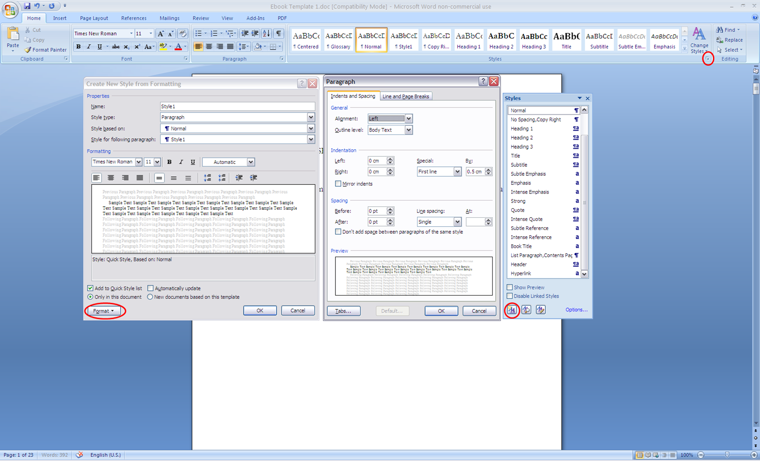Enable the Show Preview checkbox

click(510, 287)
